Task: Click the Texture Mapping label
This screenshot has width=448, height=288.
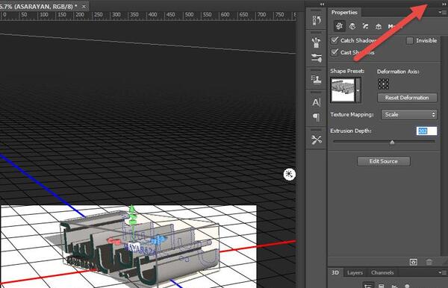Action: (352, 114)
